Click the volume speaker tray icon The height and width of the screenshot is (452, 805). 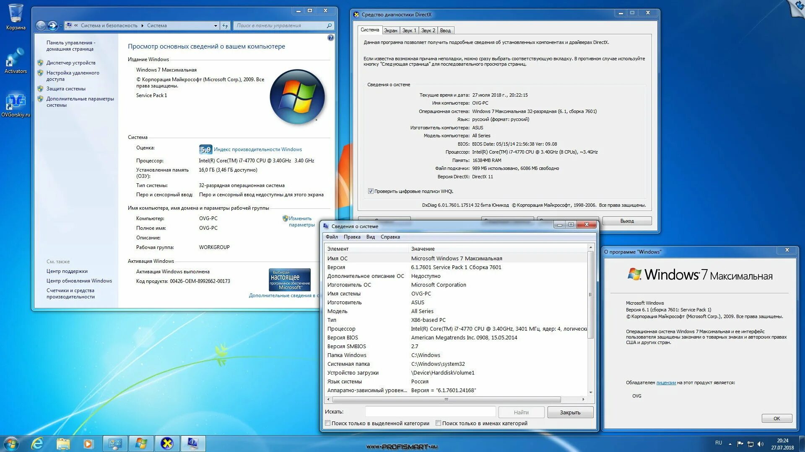(x=761, y=444)
